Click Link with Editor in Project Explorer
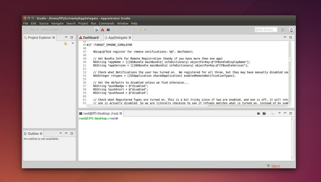This screenshot has width=321, height=182. click(x=66, y=44)
